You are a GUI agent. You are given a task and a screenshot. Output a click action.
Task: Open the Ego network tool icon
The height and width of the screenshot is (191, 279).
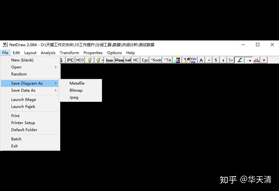point(144,60)
